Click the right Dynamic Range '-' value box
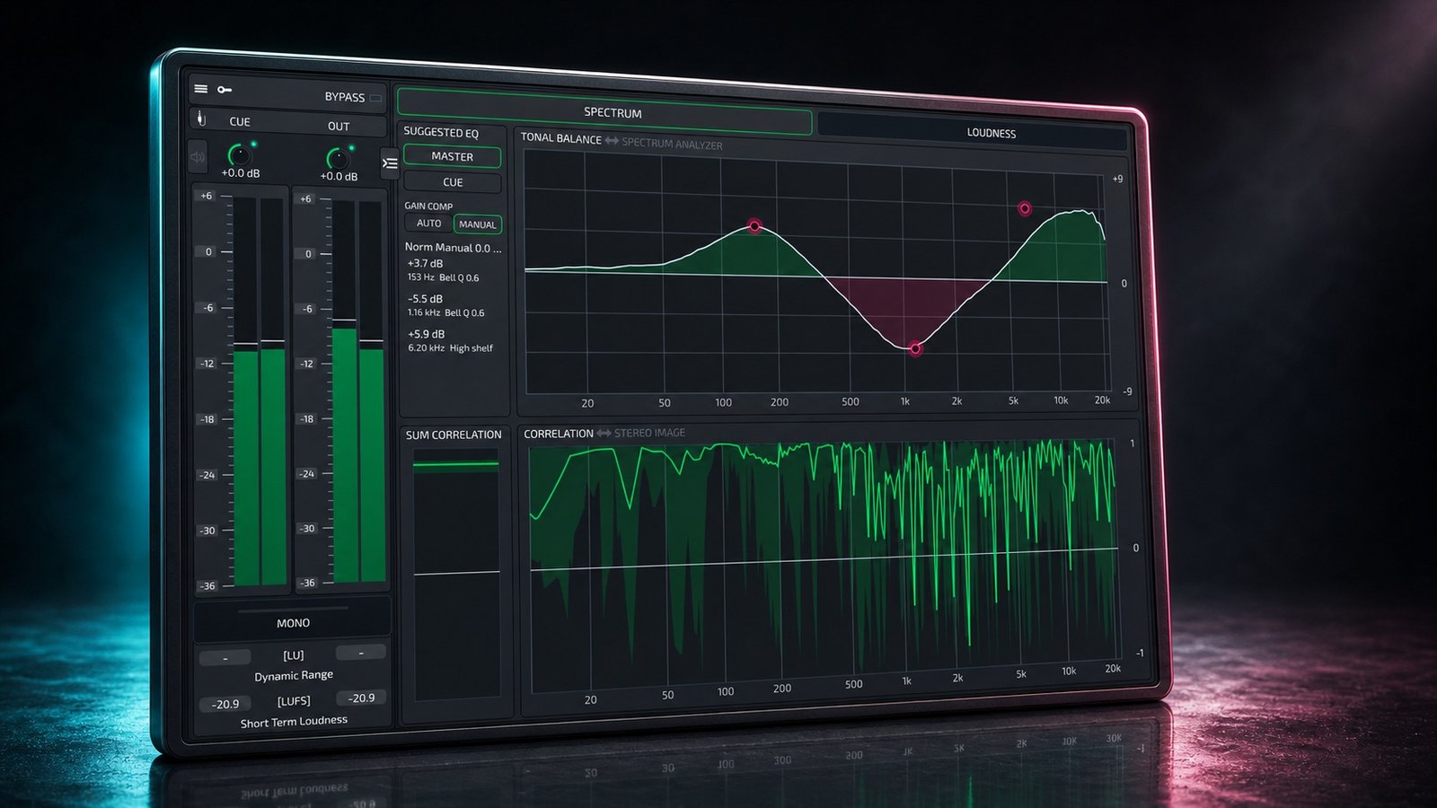 [x=360, y=653]
